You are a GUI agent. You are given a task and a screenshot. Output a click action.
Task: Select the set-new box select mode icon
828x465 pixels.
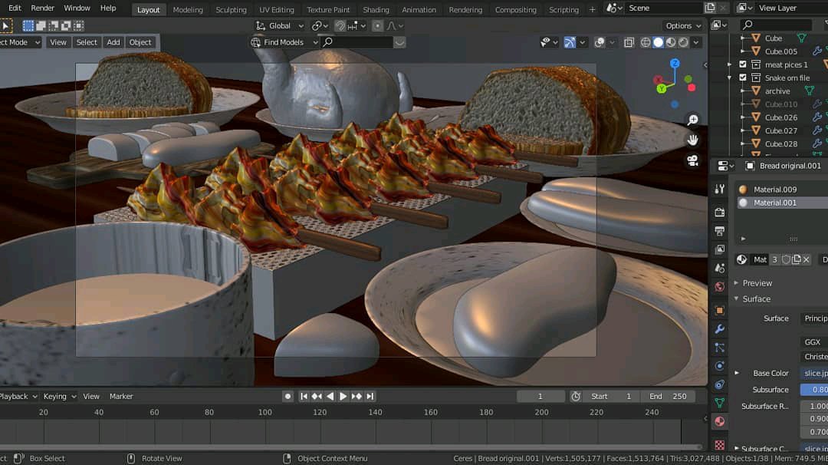(x=28, y=25)
